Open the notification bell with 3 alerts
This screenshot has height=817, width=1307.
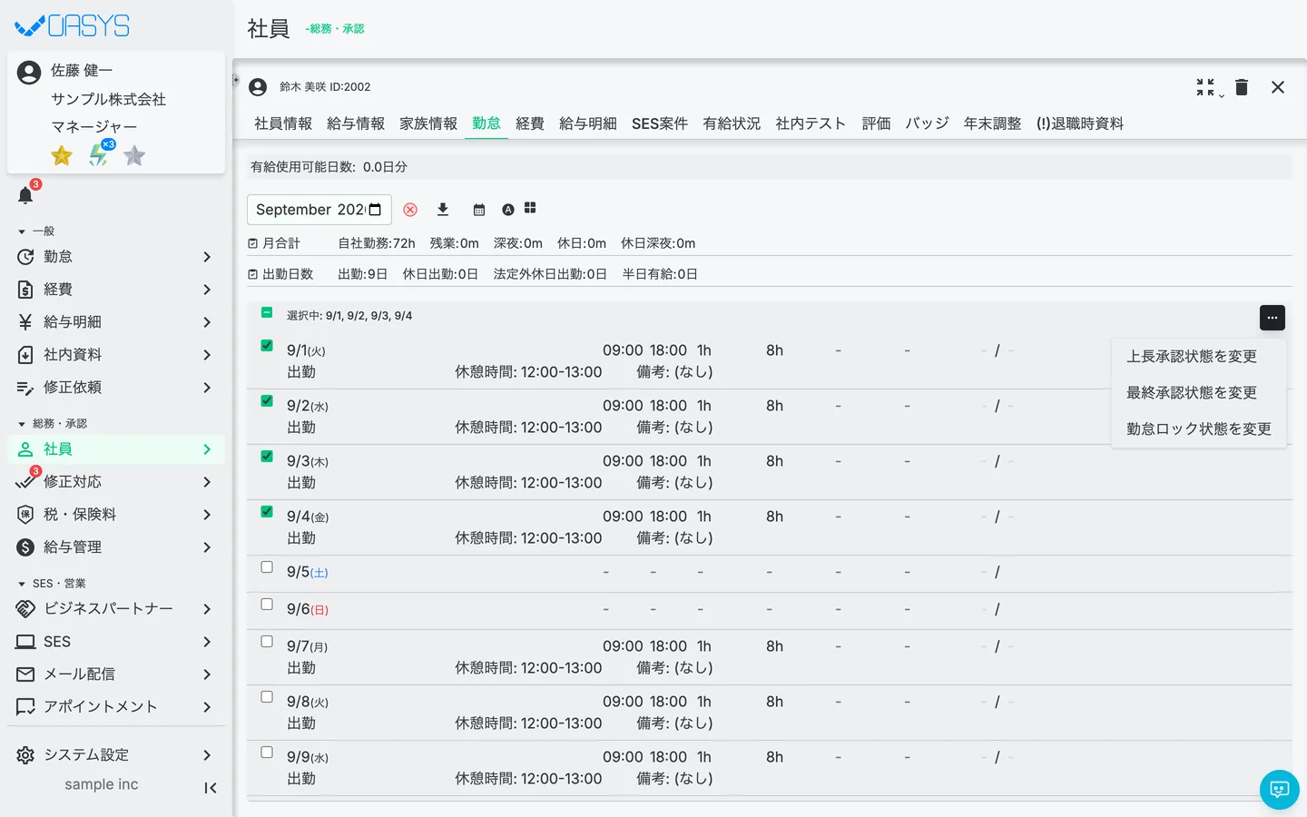pyautogui.click(x=25, y=195)
